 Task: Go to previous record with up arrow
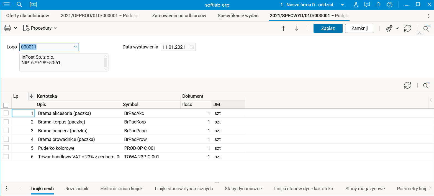click(x=283, y=28)
